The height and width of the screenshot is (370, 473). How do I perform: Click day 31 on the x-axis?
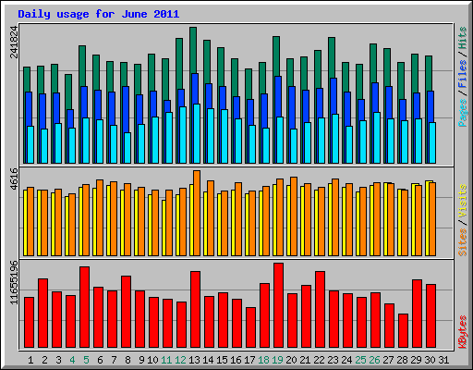pos(443,360)
